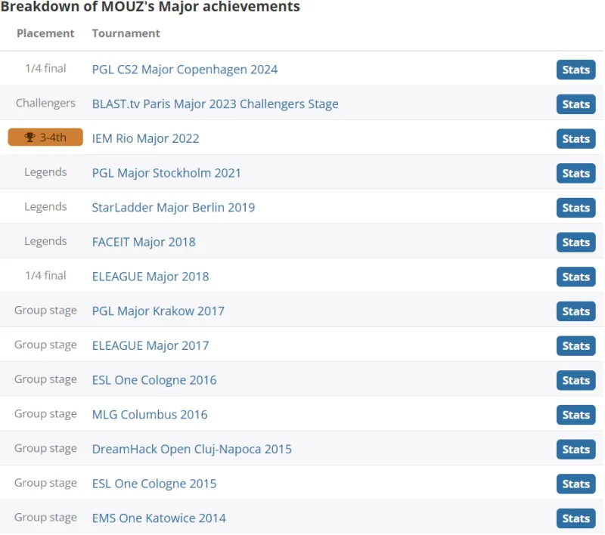
Task: View Stats for StarLadder Major Berlin 2019
Action: click(576, 208)
